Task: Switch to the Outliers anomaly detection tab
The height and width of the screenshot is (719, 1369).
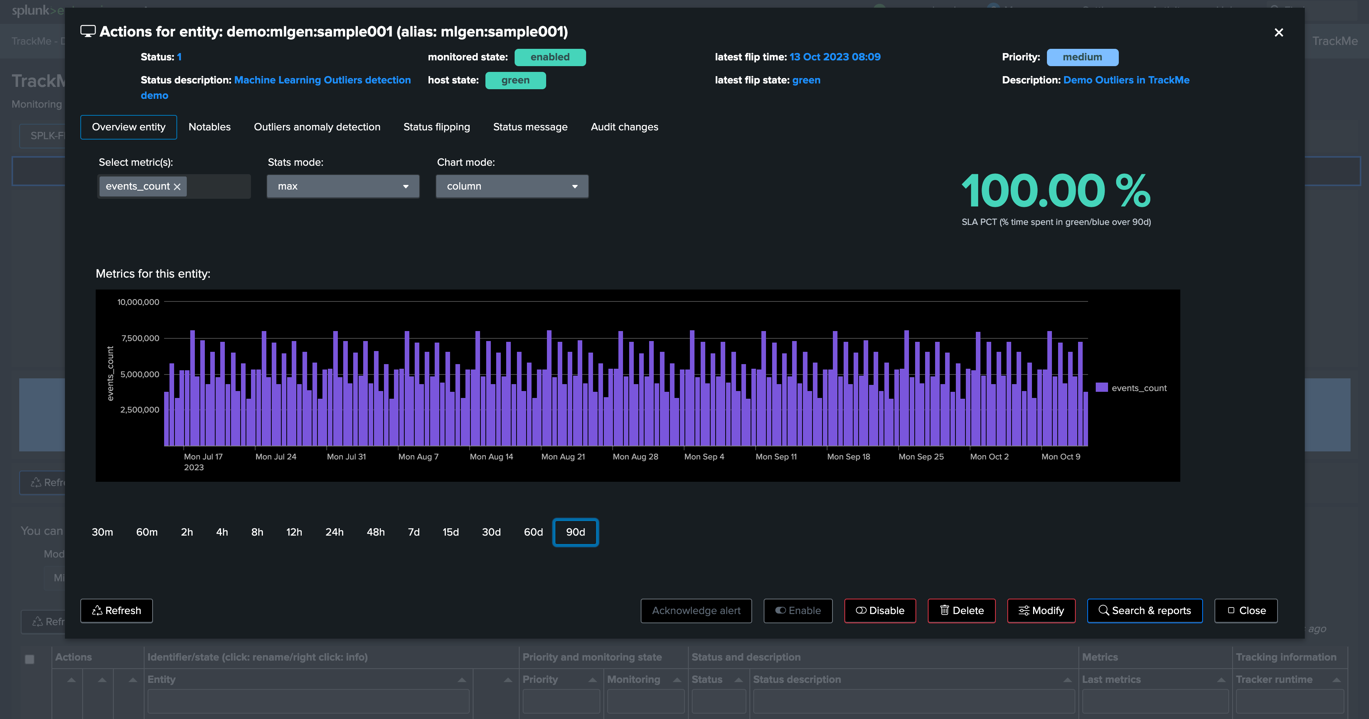Action: pos(317,127)
